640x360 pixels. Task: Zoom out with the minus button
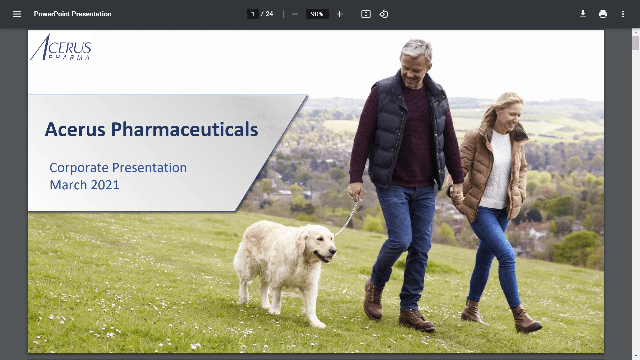click(x=295, y=14)
